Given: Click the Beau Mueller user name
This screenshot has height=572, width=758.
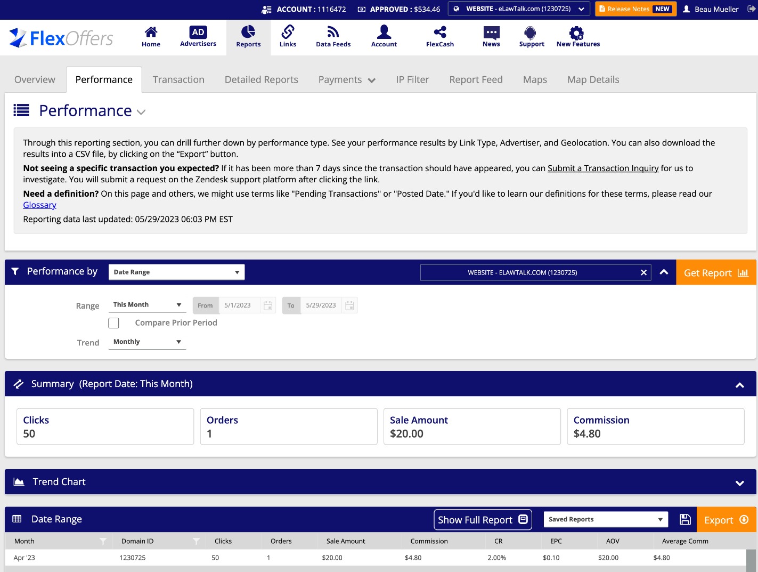Looking at the screenshot, I should tap(716, 9).
